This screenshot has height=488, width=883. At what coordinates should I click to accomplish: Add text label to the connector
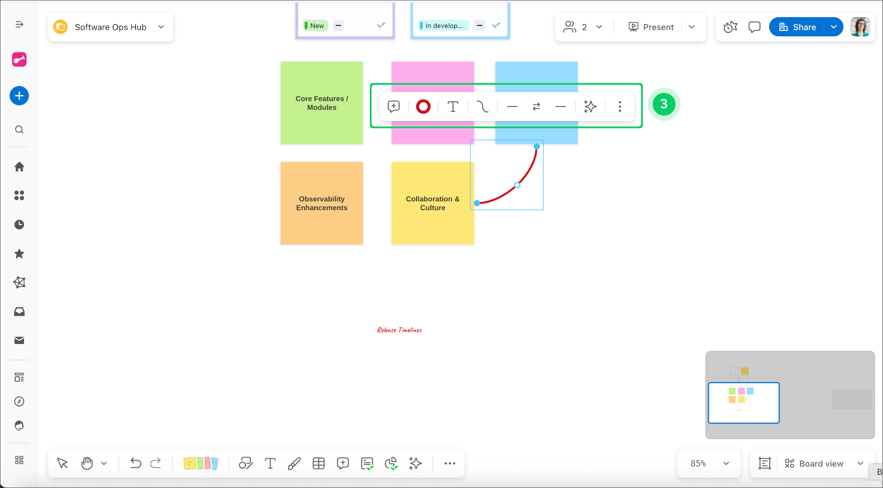pyautogui.click(x=453, y=106)
